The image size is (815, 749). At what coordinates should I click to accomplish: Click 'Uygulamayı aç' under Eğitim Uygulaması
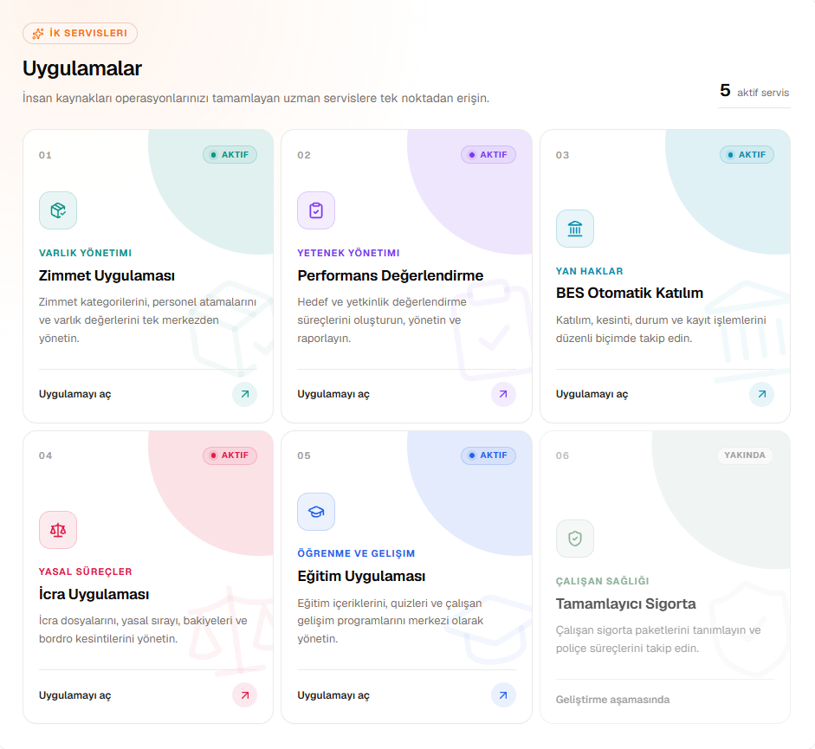coord(333,695)
